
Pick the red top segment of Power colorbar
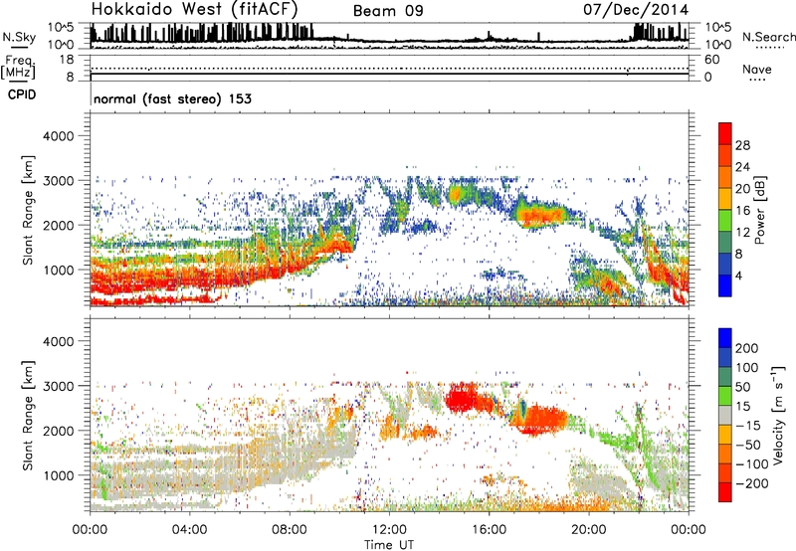coord(725,133)
